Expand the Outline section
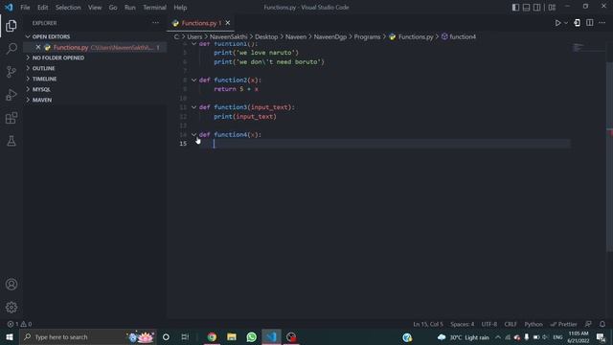Viewport: 613px width, 345px height. [95, 68]
